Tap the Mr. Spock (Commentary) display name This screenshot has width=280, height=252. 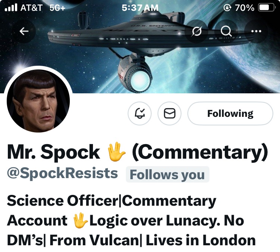point(137,152)
